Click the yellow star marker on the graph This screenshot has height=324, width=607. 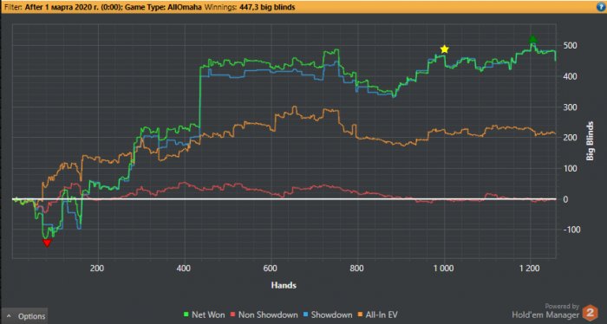tap(444, 49)
